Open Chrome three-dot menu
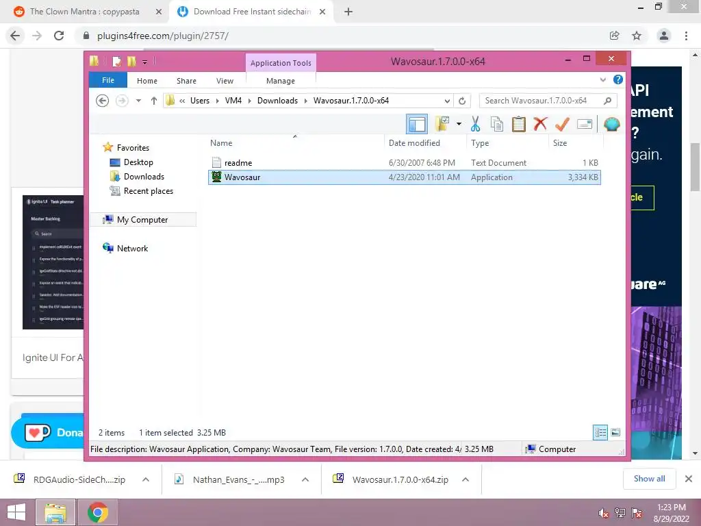 click(x=686, y=36)
